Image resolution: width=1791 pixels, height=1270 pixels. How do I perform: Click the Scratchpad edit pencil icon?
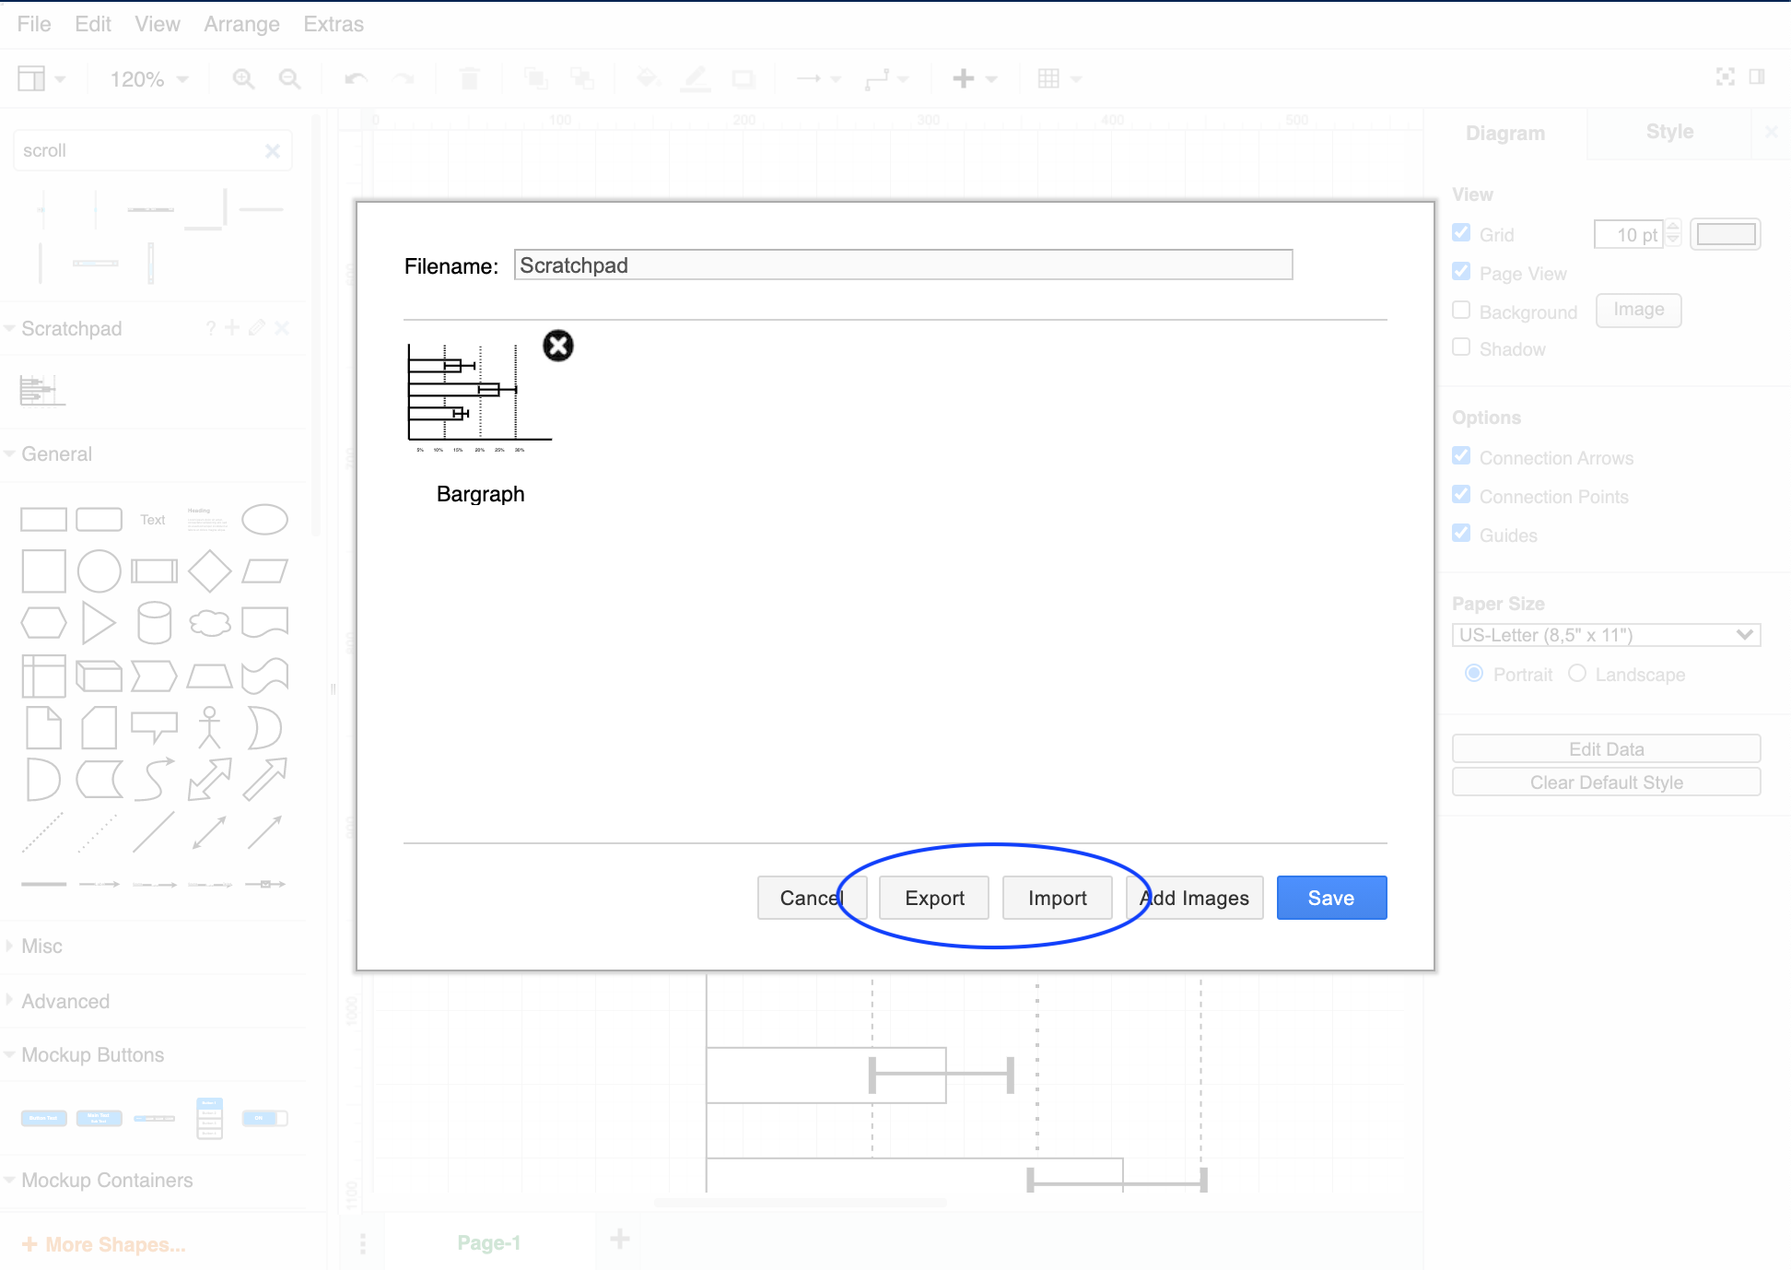coord(257,327)
